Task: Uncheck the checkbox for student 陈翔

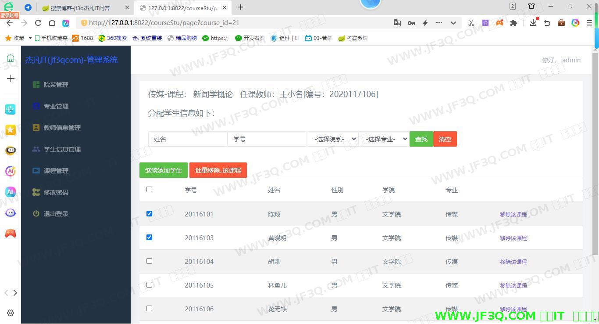Action: point(149,214)
